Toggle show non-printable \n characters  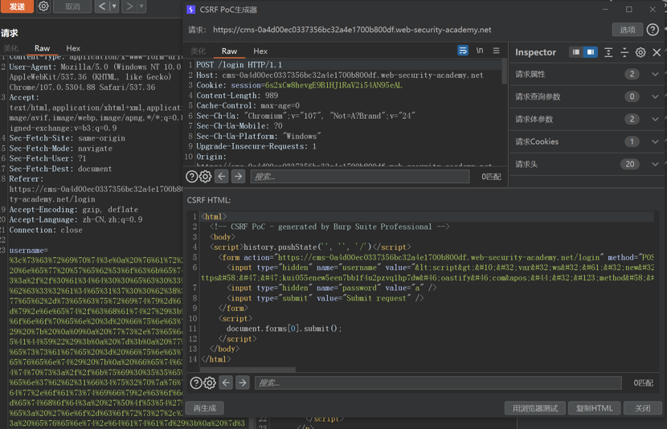[x=480, y=51]
